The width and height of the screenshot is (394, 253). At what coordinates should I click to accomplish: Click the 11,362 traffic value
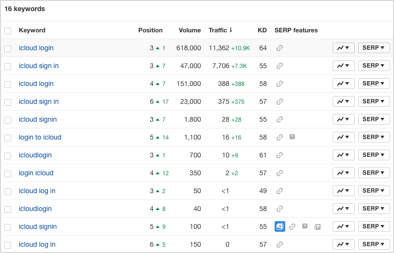219,48
